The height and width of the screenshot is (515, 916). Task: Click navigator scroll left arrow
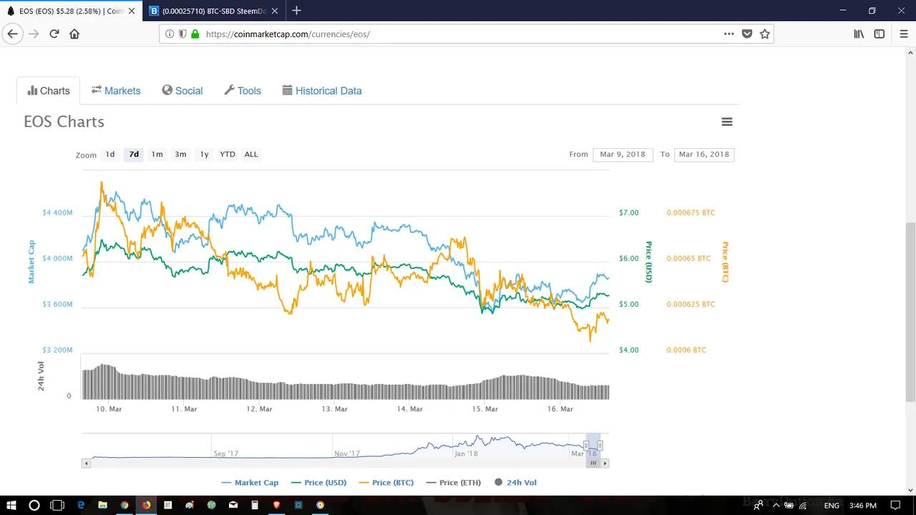86,463
